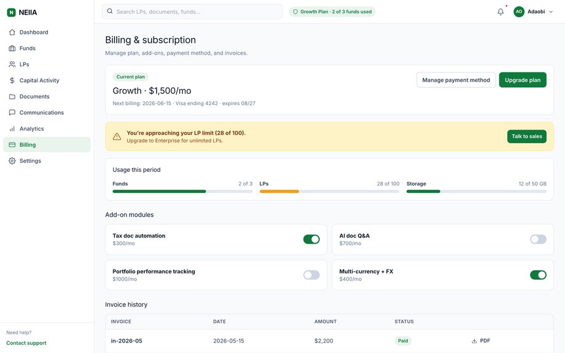
Task: Click the LPs usage progress bar
Action: click(329, 192)
